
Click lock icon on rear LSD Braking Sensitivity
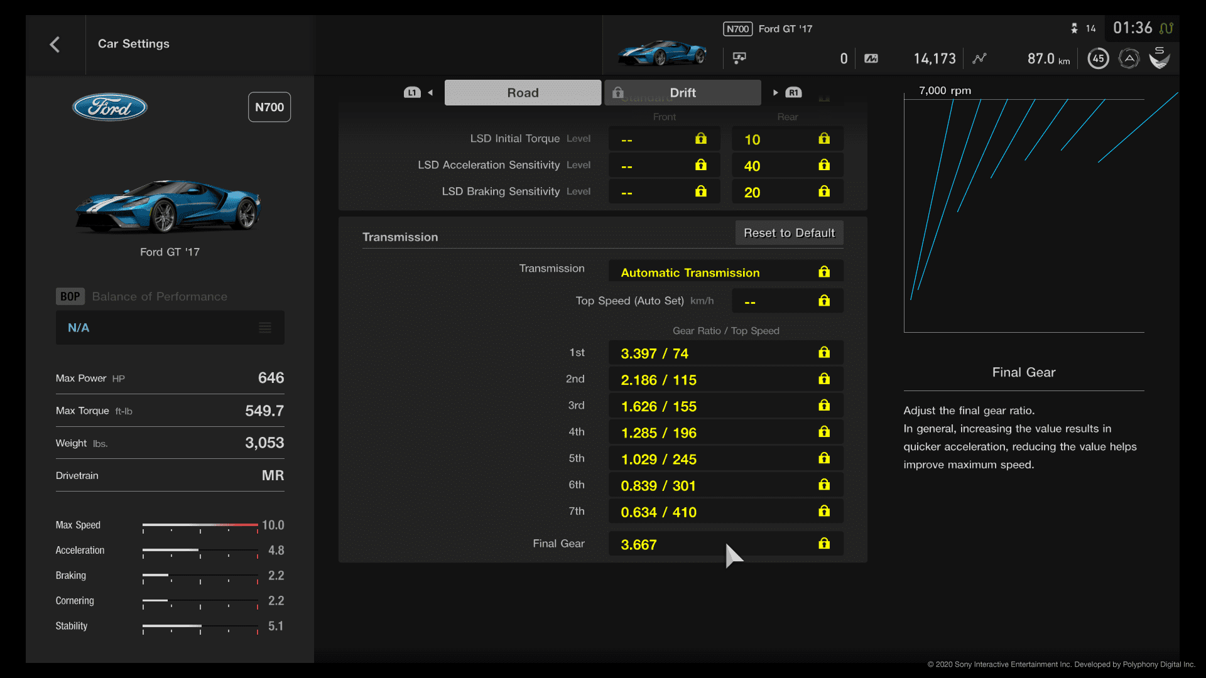coord(824,191)
